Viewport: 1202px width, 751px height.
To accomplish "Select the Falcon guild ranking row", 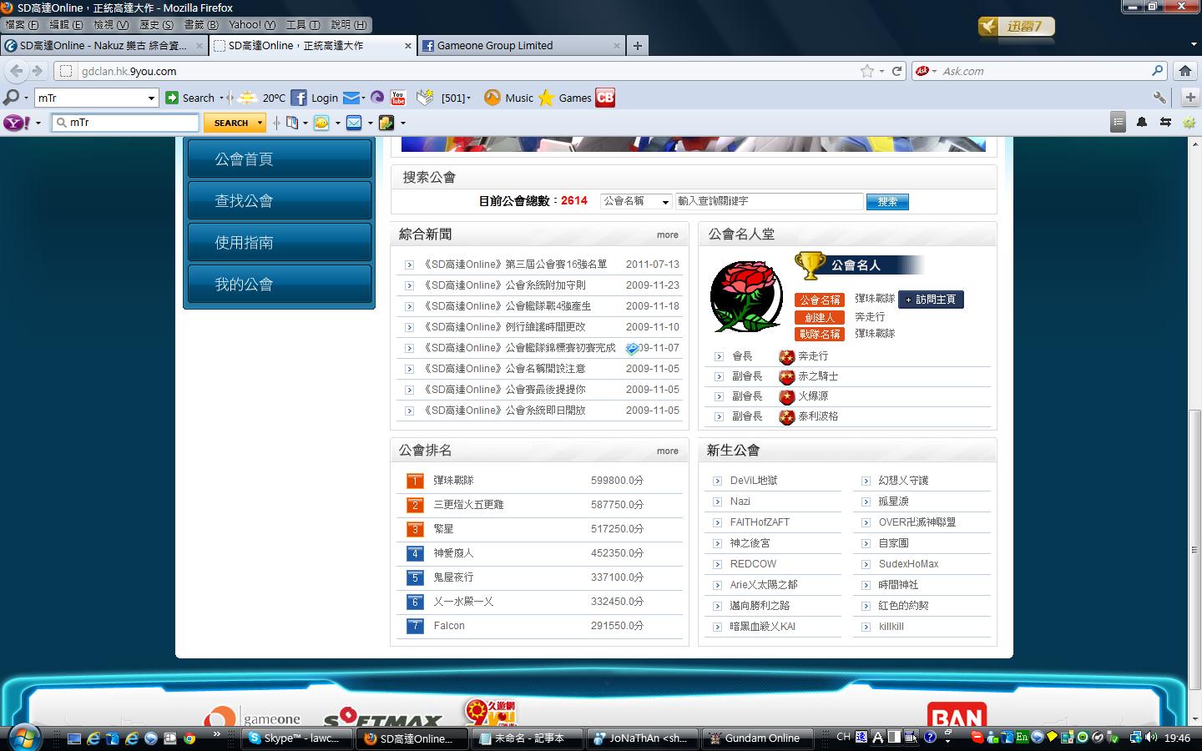I will pyautogui.click(x=539, y=626).
